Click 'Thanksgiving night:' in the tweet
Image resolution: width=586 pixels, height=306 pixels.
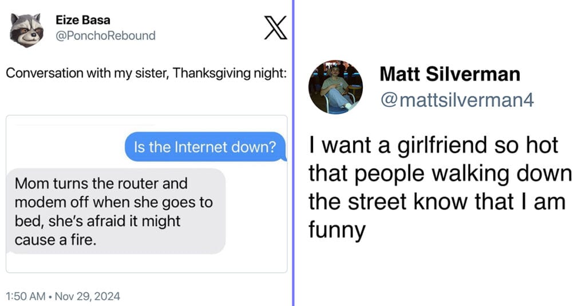coord(229,73)
